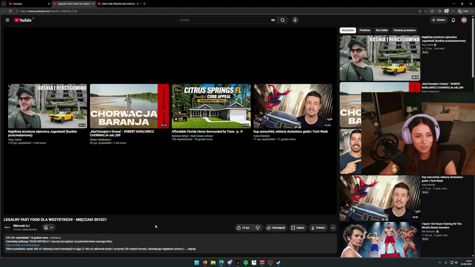475x267 pixels.
Task: Select the 'Wszystkie' filter chip
Action: click(x=348, y=30)
